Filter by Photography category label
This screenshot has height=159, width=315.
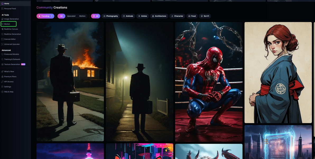pos(112,16)
